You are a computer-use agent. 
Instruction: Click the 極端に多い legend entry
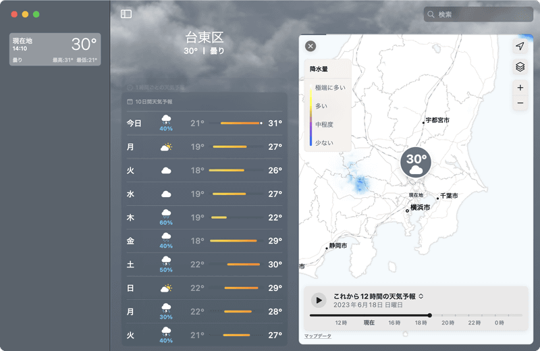coord(330,88)
